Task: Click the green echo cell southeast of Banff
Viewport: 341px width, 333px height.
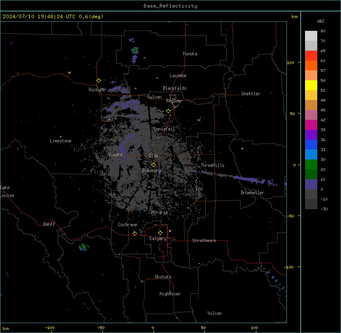Action: click(83, 247)
